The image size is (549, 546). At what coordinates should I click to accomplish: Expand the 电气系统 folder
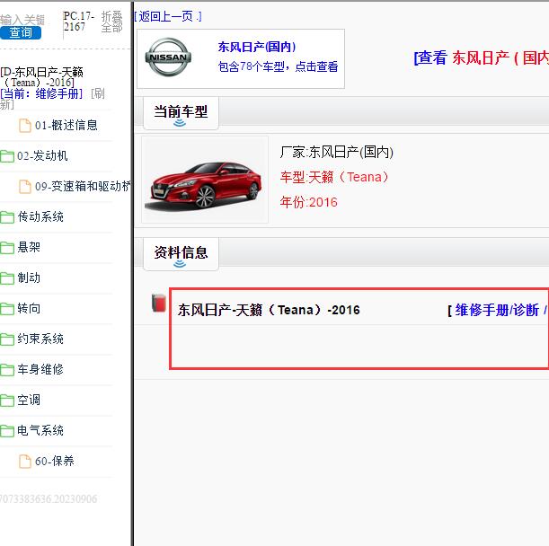40,430
